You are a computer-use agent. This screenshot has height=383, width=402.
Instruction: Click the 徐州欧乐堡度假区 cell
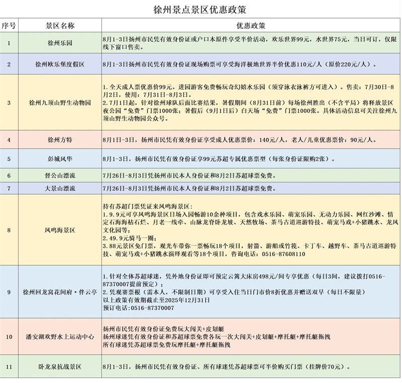coord(60,64)
